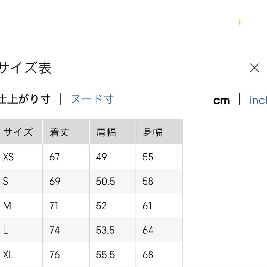Select the XS size row

9,156
